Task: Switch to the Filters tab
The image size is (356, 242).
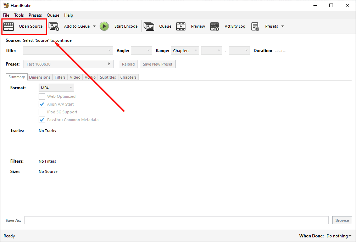Action: [x=60, y=77]
